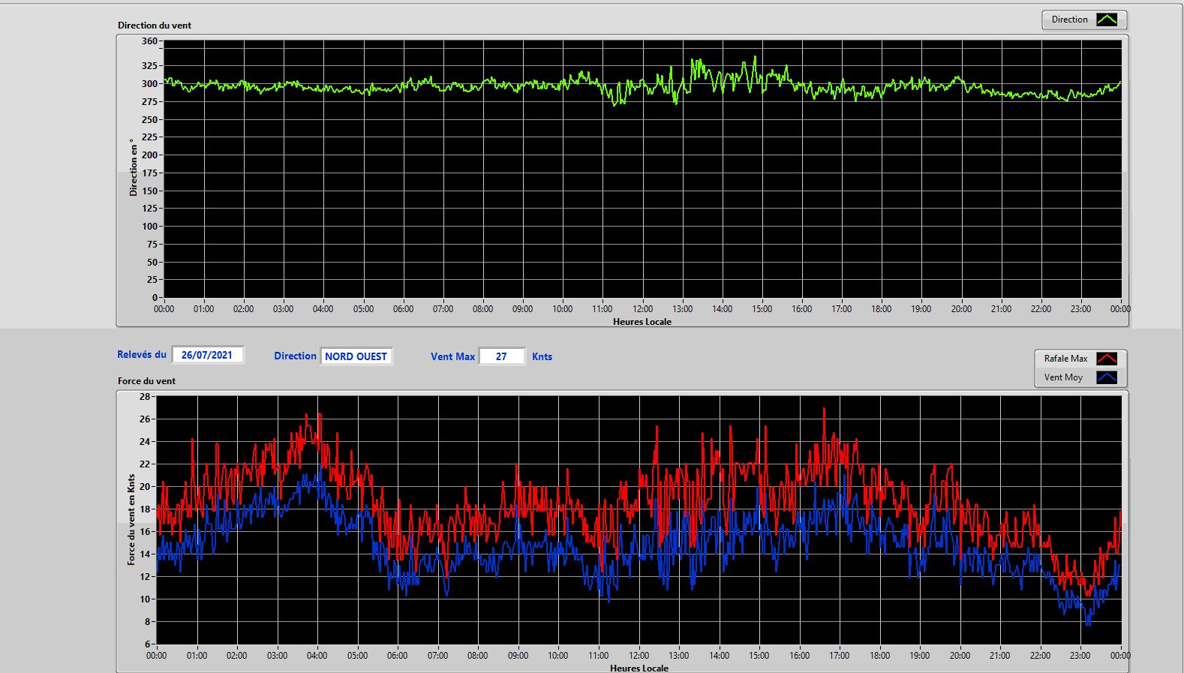Click the red Rafale Max legend icon
Screen dimensions: 1184x673
[x=1107, y=359]
